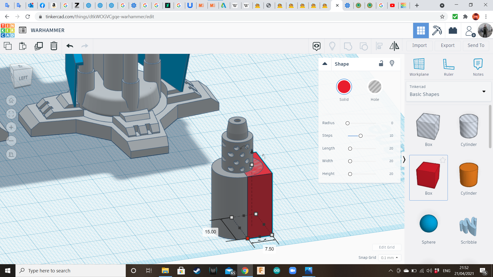Screen dimensions: 493x277
Task: Click the Mirror tool icon
Action: [x=394, y=46]
